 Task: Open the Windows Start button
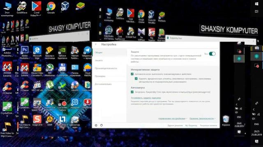pos(256,4)
